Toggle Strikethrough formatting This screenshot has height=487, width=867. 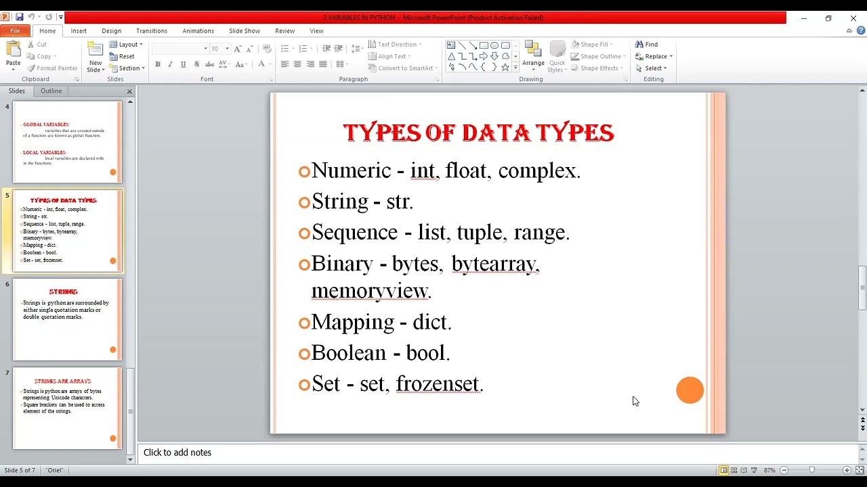pos(209,64)
